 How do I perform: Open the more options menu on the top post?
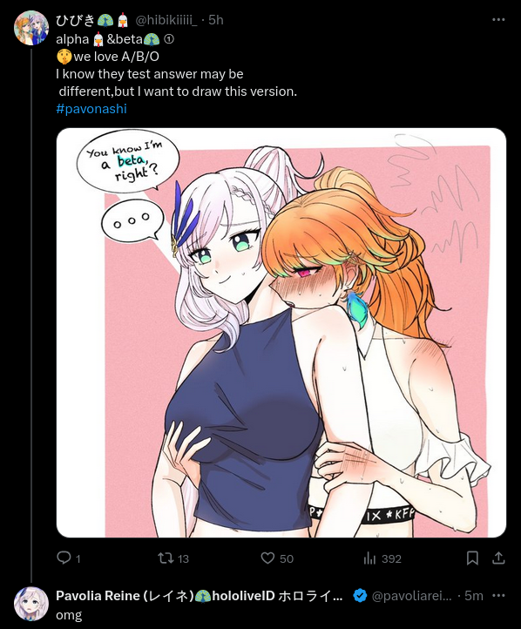(x=498, y=20)
